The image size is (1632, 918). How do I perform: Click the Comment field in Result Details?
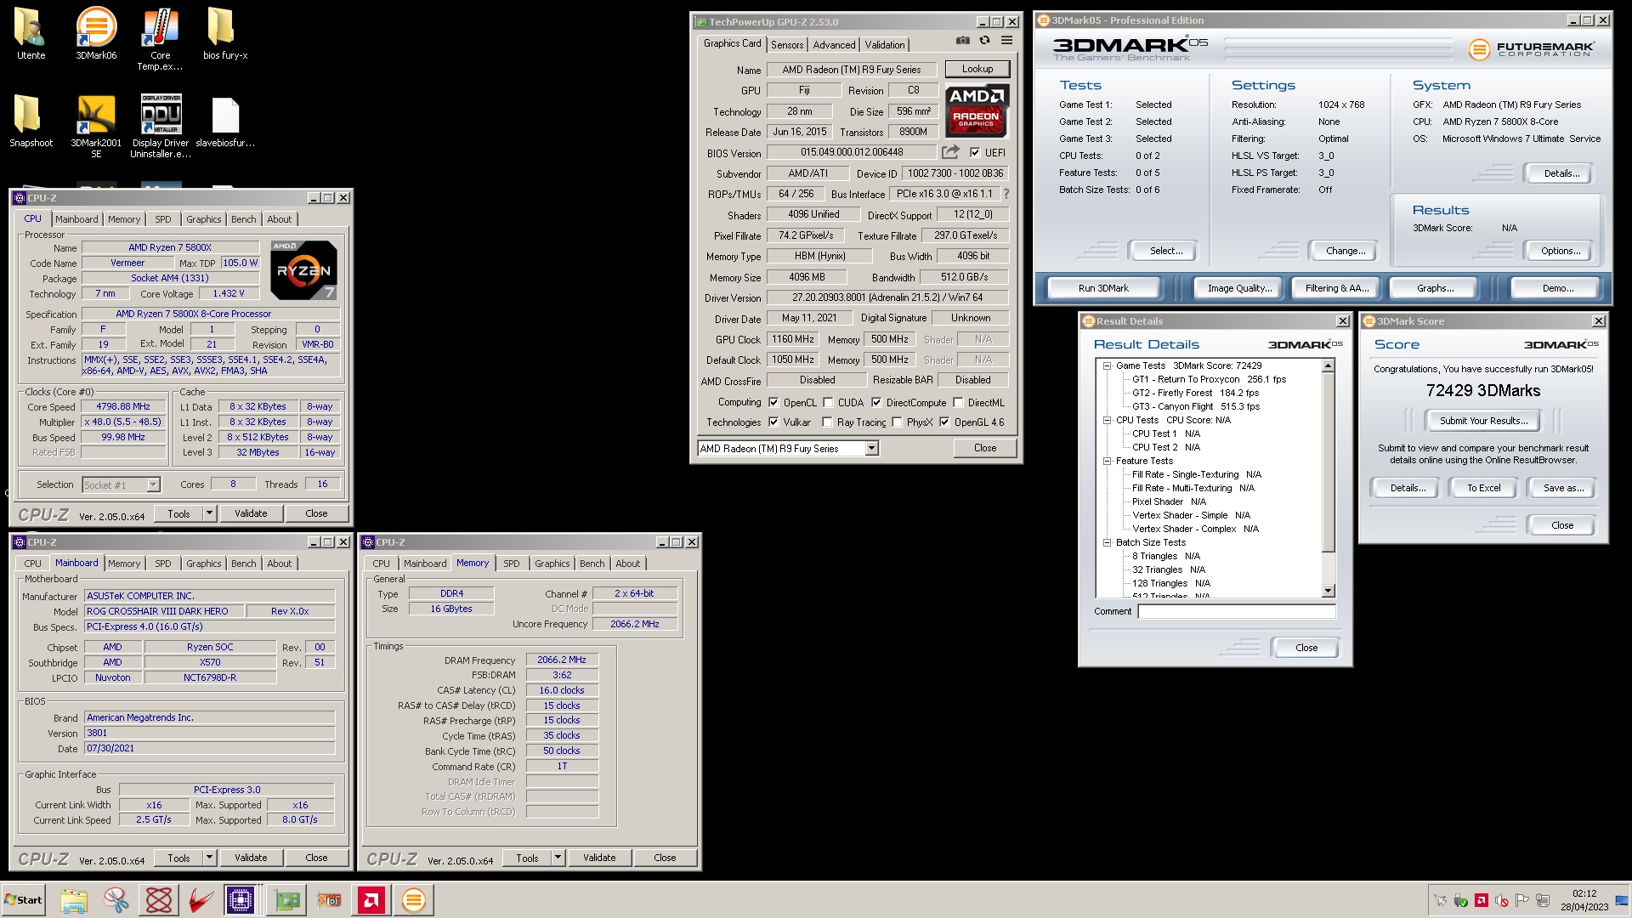pyautogui.click(x=1237, y=612)
